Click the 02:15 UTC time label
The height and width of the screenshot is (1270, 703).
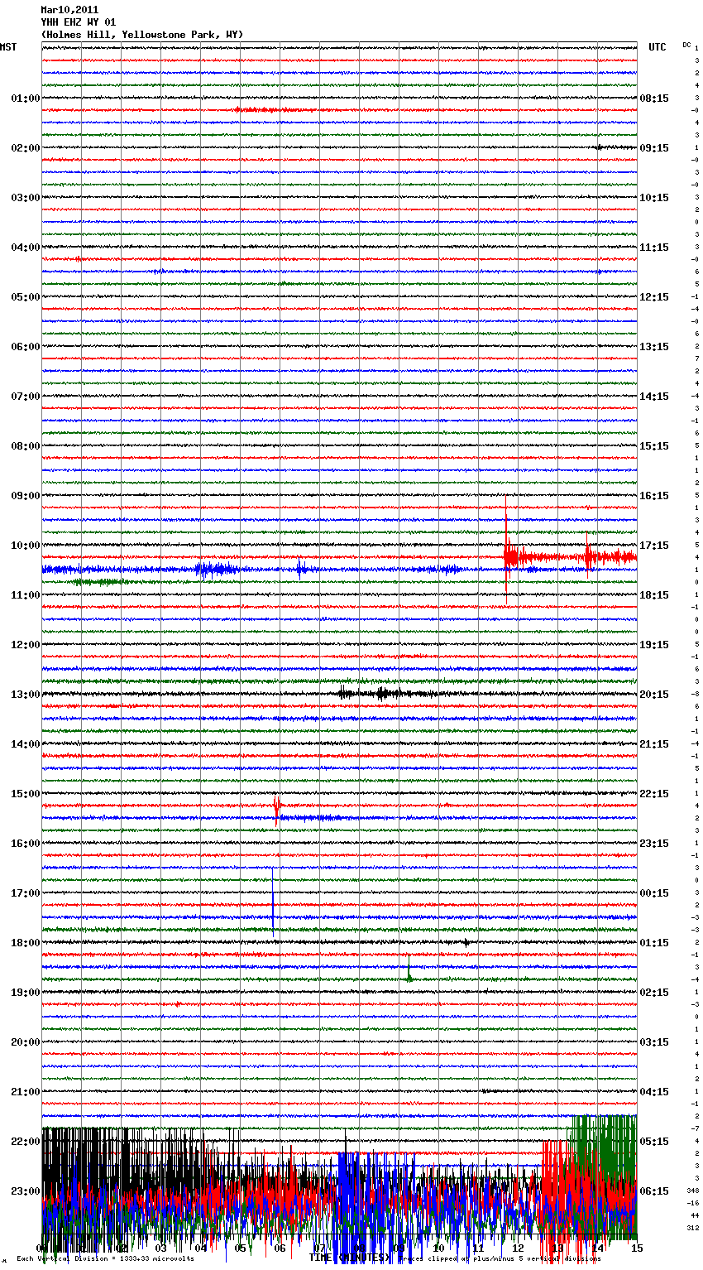(654, 993)
